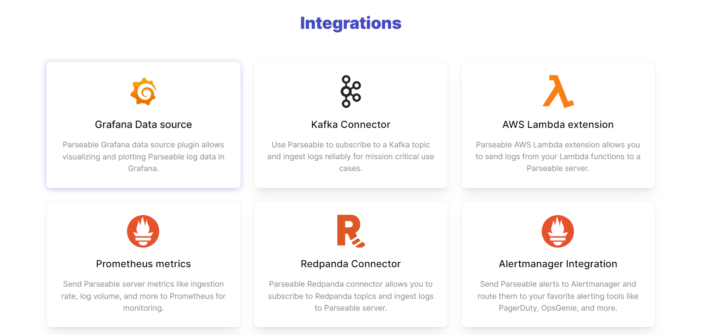Open the Grafana Data source title
Viewport: 717px width, 335px height.
143,125
